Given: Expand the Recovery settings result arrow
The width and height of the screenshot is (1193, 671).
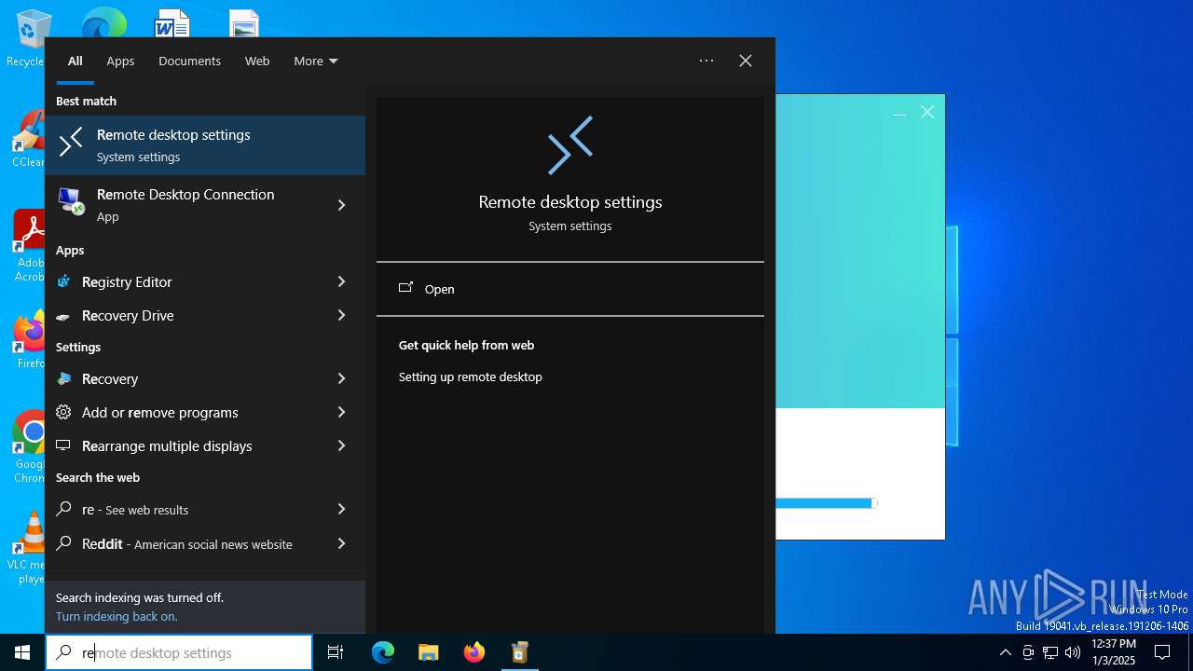Looking at the screenshot, I should 341,378.
